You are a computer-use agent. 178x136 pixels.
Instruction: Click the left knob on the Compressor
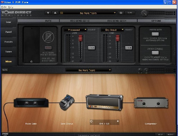point(144,104)
